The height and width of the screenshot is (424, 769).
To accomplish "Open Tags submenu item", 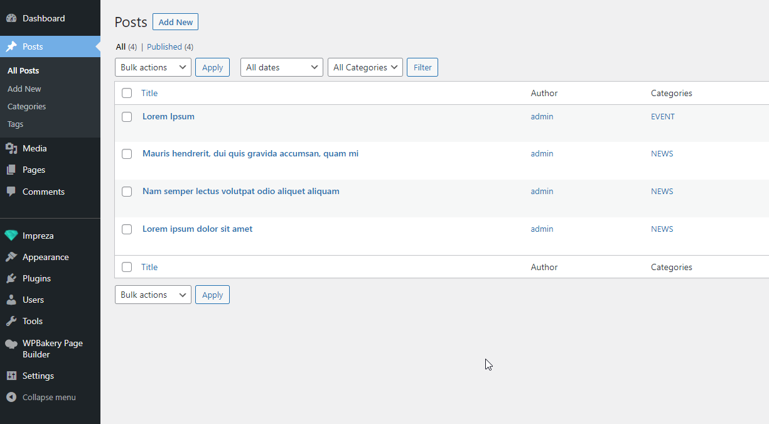I will 16,124.
